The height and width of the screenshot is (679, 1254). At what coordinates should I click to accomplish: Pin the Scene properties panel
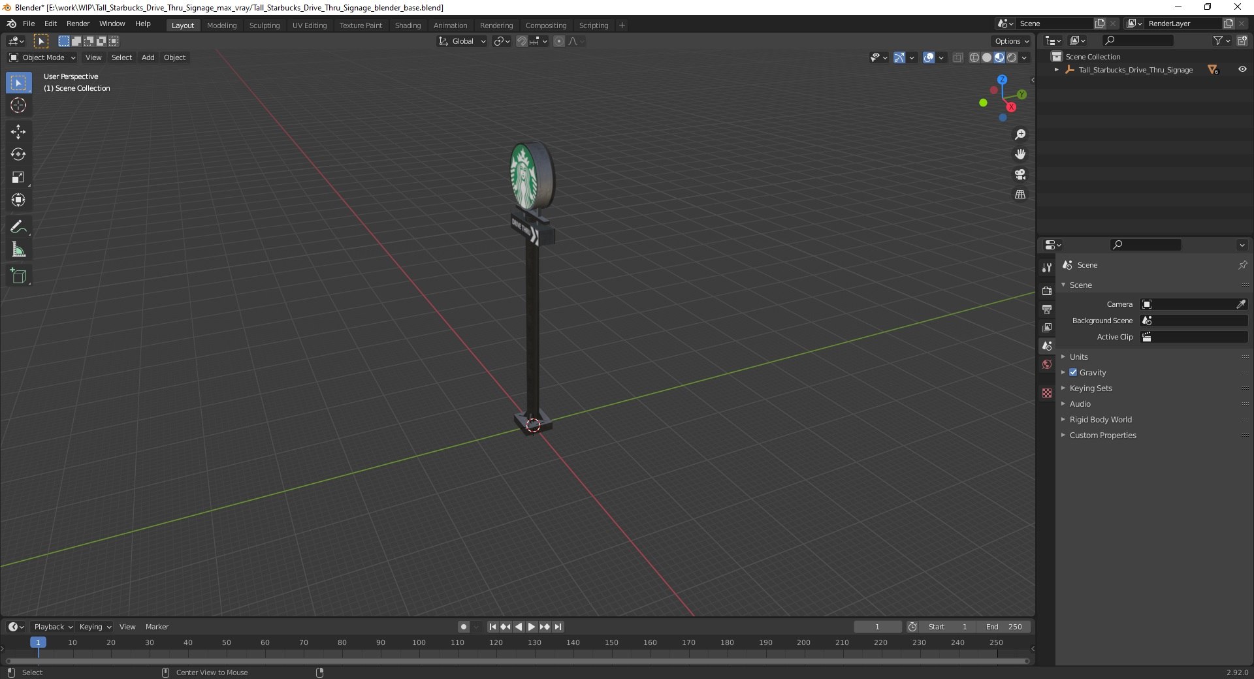point(1242,265)
